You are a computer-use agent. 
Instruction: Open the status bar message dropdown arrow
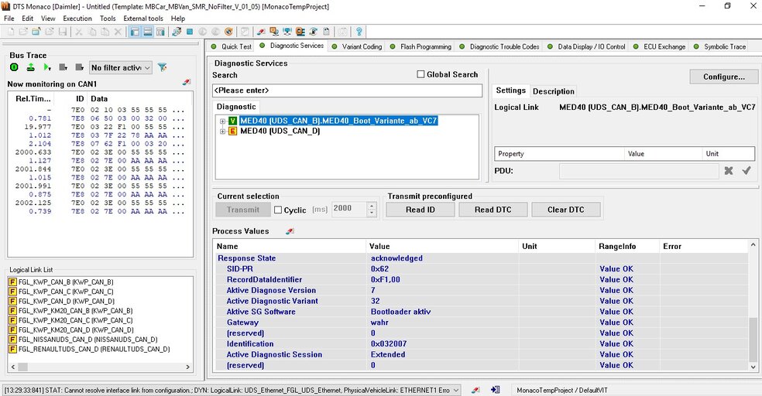point(456,390)
